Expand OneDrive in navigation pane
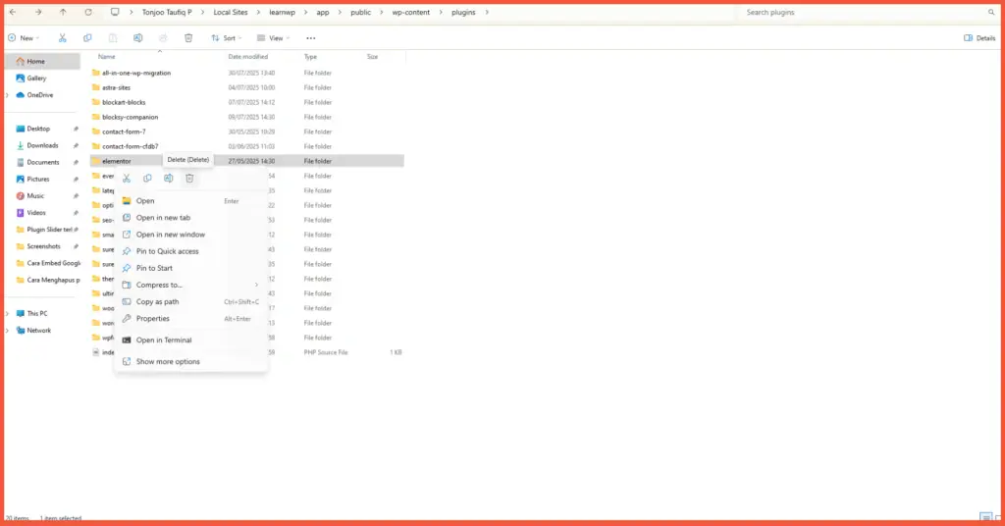The image size is (1005, 526). pos(8,95)
